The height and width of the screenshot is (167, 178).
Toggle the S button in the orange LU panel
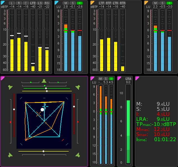click(162, 3)
